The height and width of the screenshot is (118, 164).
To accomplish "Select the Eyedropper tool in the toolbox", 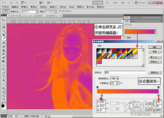I will (4, 39).
